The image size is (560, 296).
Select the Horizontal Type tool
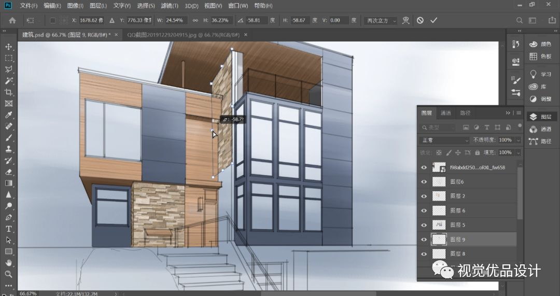[x=9, y=229]
